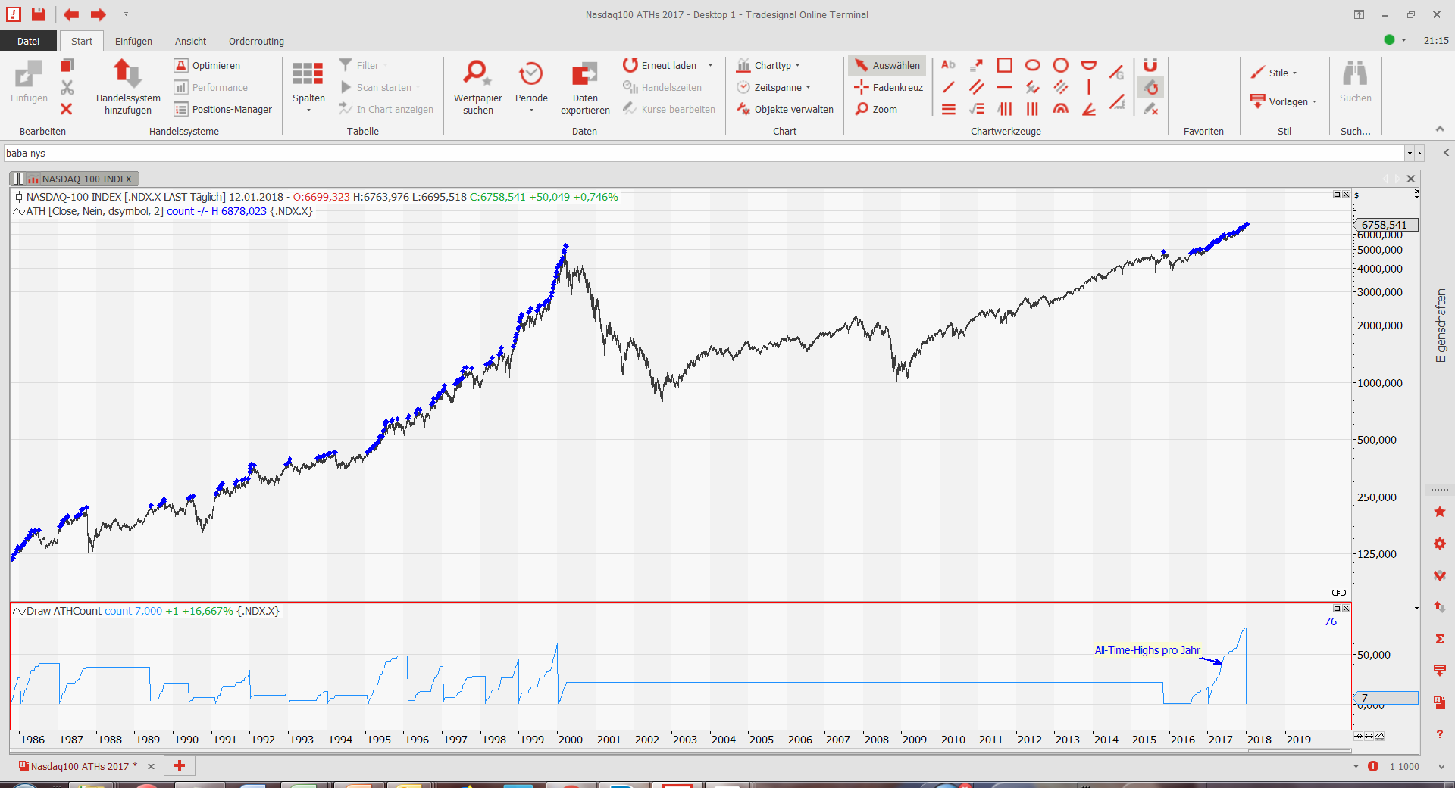This screenshot has height=788, width=1455.
Task: Pick the ellipse drawing tool
Action: 1032,65
